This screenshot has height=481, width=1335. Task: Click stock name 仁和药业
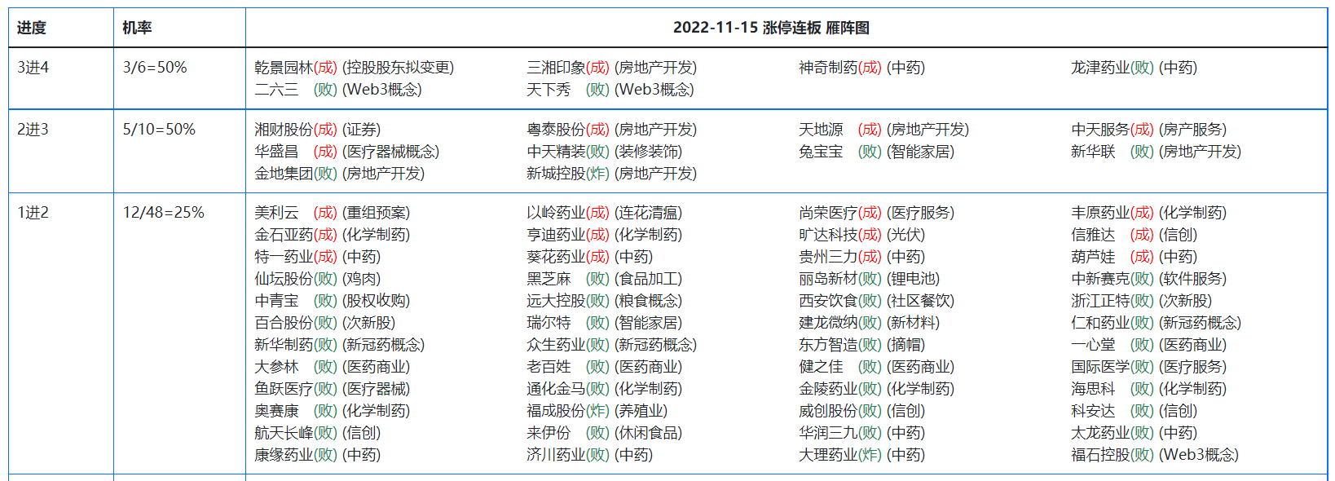coord(1100,323)
